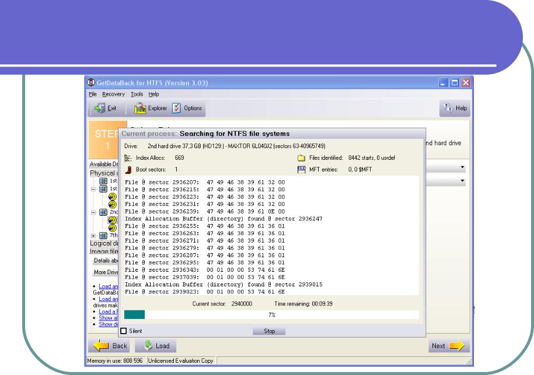Screen dimensions: 534x375
Task: Click the Explorer toolbar icon
Action: (x=139, y=108)
